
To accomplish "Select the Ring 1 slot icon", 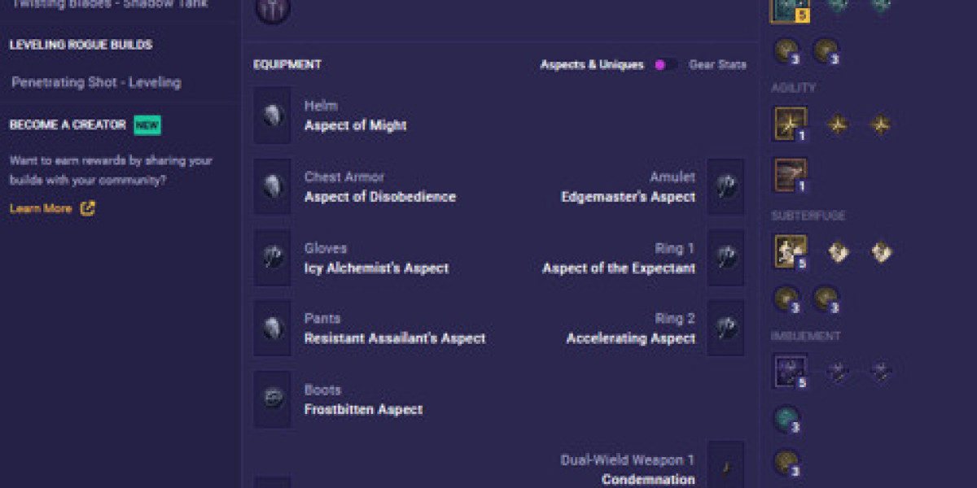I will click(x=725, y=258).
